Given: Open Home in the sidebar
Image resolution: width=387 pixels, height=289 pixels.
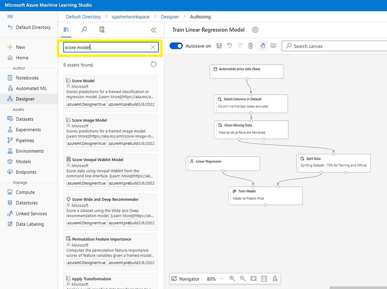Looking at the screenshot, I should 18,58.
